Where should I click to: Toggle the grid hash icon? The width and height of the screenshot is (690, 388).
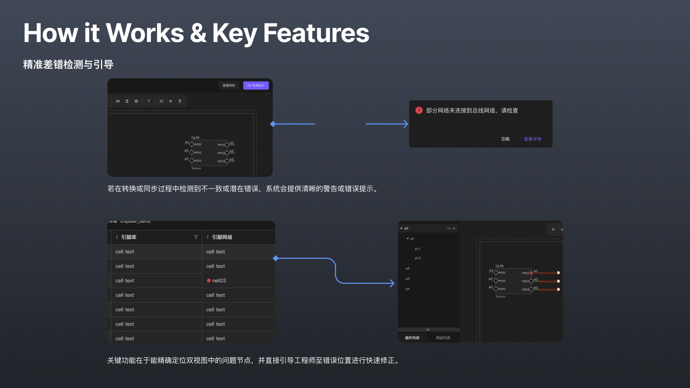tap(171, 101)
